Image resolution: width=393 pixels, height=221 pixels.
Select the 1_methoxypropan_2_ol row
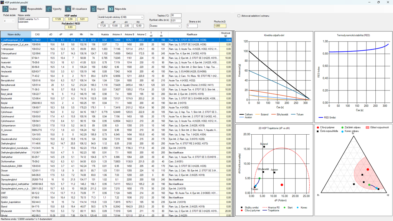point(116,40)
